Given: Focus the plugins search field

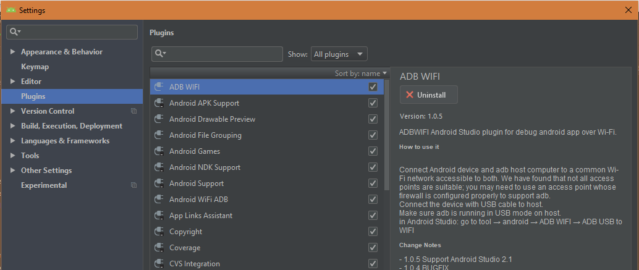Looking at the screenshot, I should click(x=217, y=54).
